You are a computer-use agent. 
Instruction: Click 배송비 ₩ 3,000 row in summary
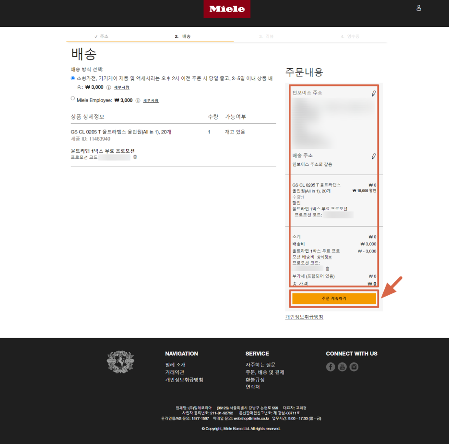point(334,244)
